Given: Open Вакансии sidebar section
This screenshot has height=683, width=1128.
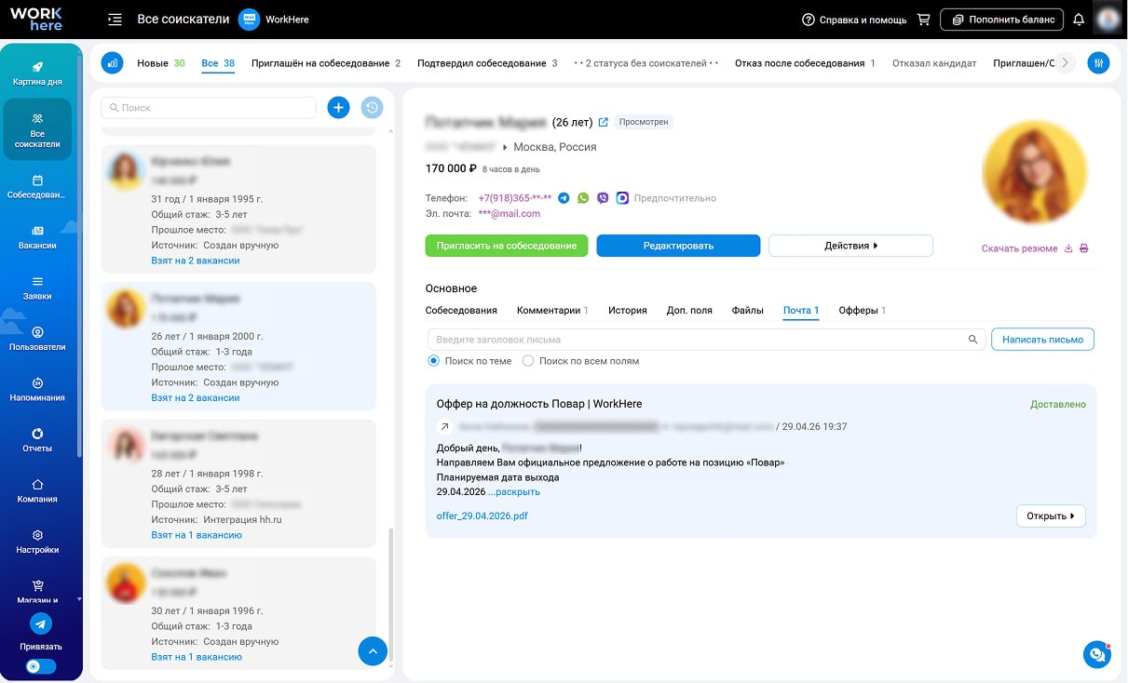Looking at the screenshot, I should tap(37, 237).
